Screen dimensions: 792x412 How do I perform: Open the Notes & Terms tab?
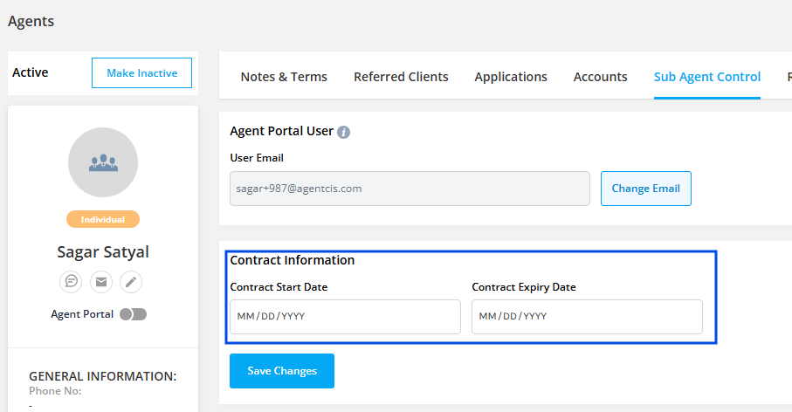point(284,77)
